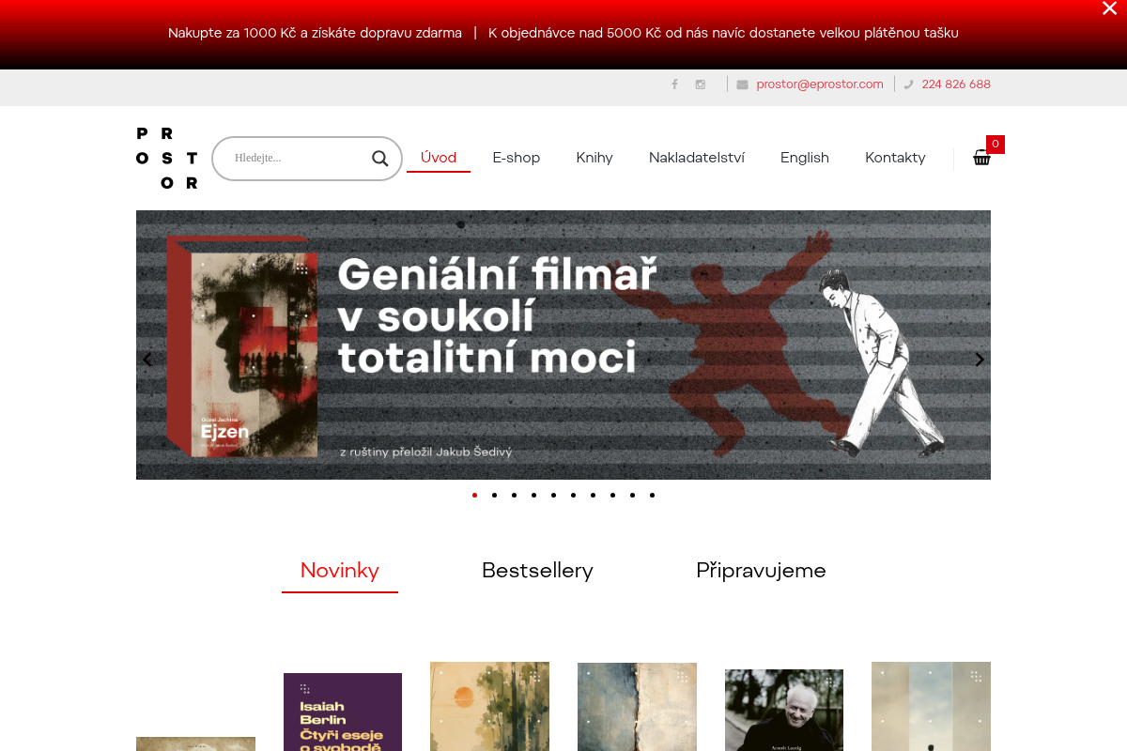The width and height of the screenshot is (1127, 751).
Task: Select the fifth carousel dot
Action: coord(553,495)
